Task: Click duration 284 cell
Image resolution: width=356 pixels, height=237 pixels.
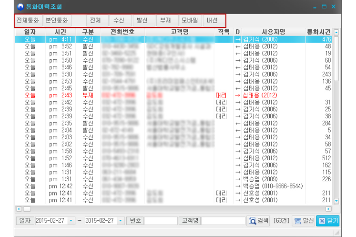Action: click(x=327, y=123)
